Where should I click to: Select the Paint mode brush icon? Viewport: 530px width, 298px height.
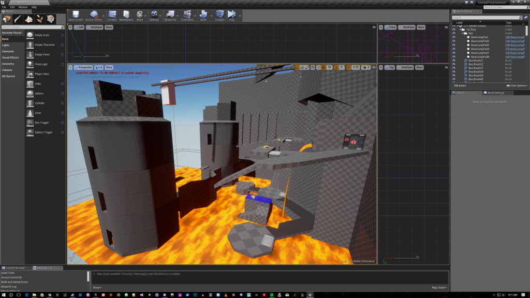pyautogui.click(x=18, y=19)
